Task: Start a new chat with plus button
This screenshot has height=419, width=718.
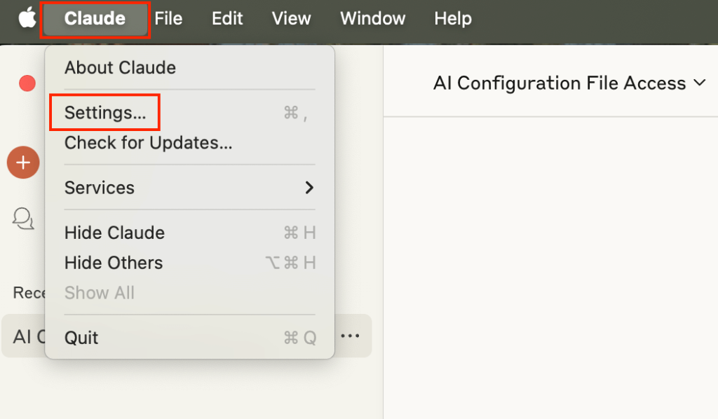Action: pyautogui.click(x=23, y=163)
